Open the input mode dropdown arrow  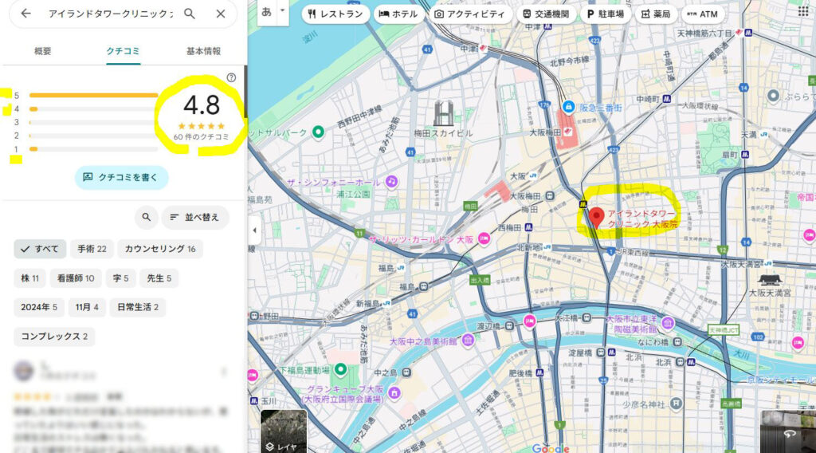tap(283, 10)
